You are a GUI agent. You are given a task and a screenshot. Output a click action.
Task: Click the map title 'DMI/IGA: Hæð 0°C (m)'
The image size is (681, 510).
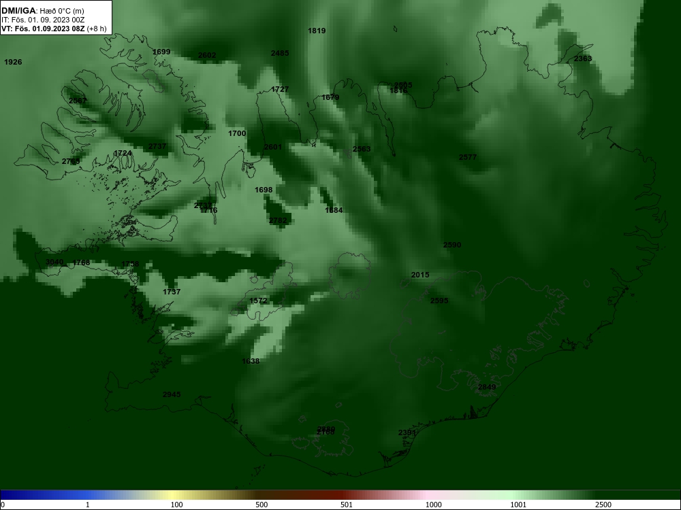coord(43,11)
